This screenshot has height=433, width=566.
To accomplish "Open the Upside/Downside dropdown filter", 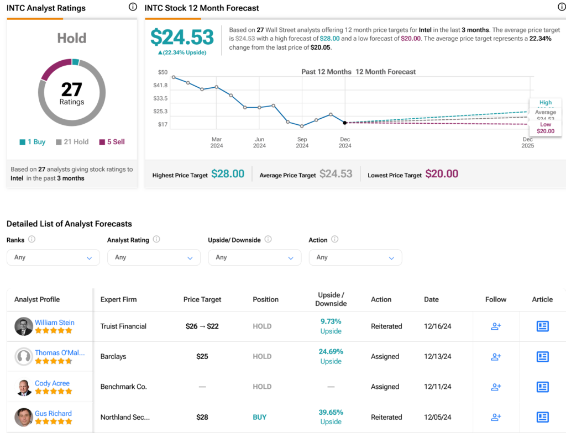I will [254, 257].
